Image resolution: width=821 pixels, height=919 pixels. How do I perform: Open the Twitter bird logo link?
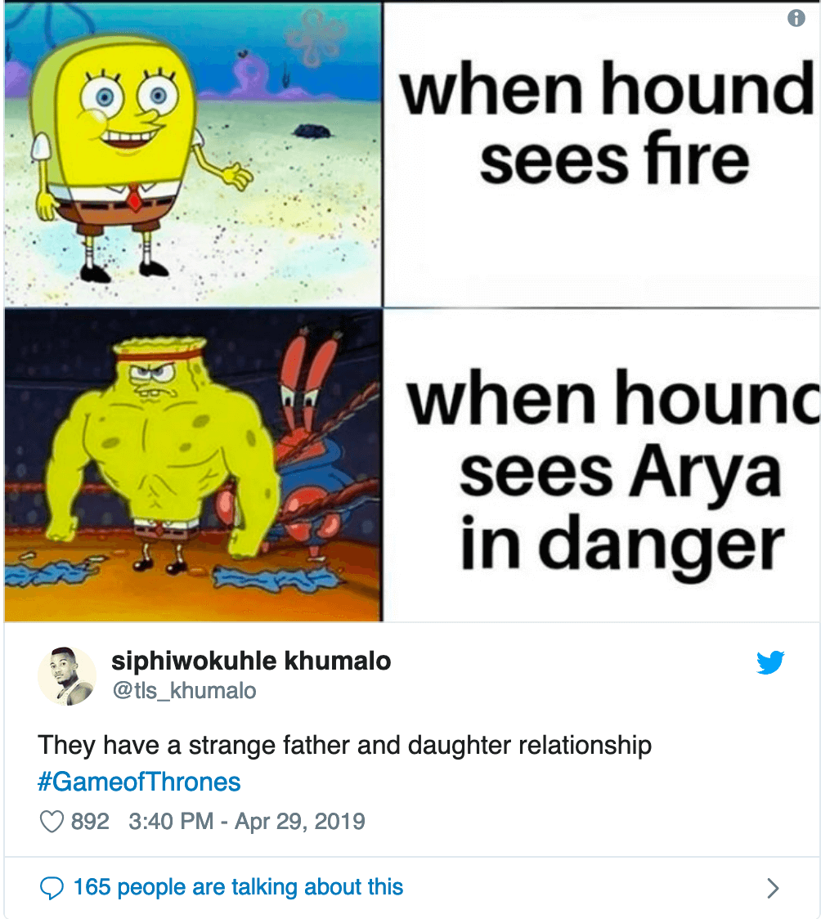pos(770,662)
